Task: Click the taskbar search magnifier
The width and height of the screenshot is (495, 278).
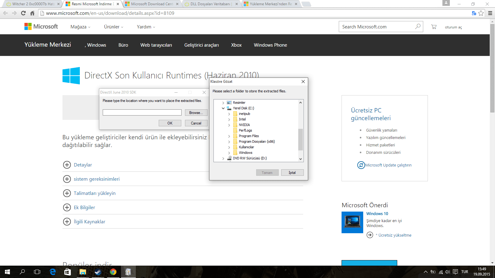Action: [22, 272]
